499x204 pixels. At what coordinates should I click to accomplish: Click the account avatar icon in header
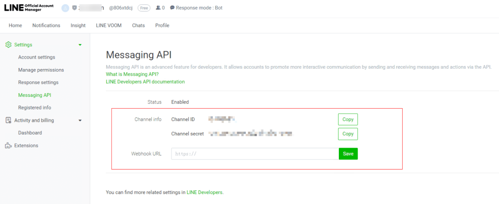[65, 8]
